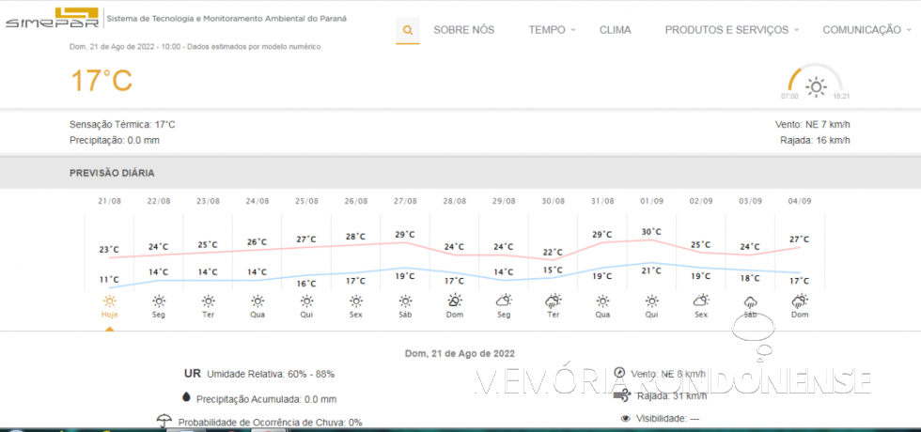Click the PREVISÃO DIÁRIA section header

(x=112, y=173)
